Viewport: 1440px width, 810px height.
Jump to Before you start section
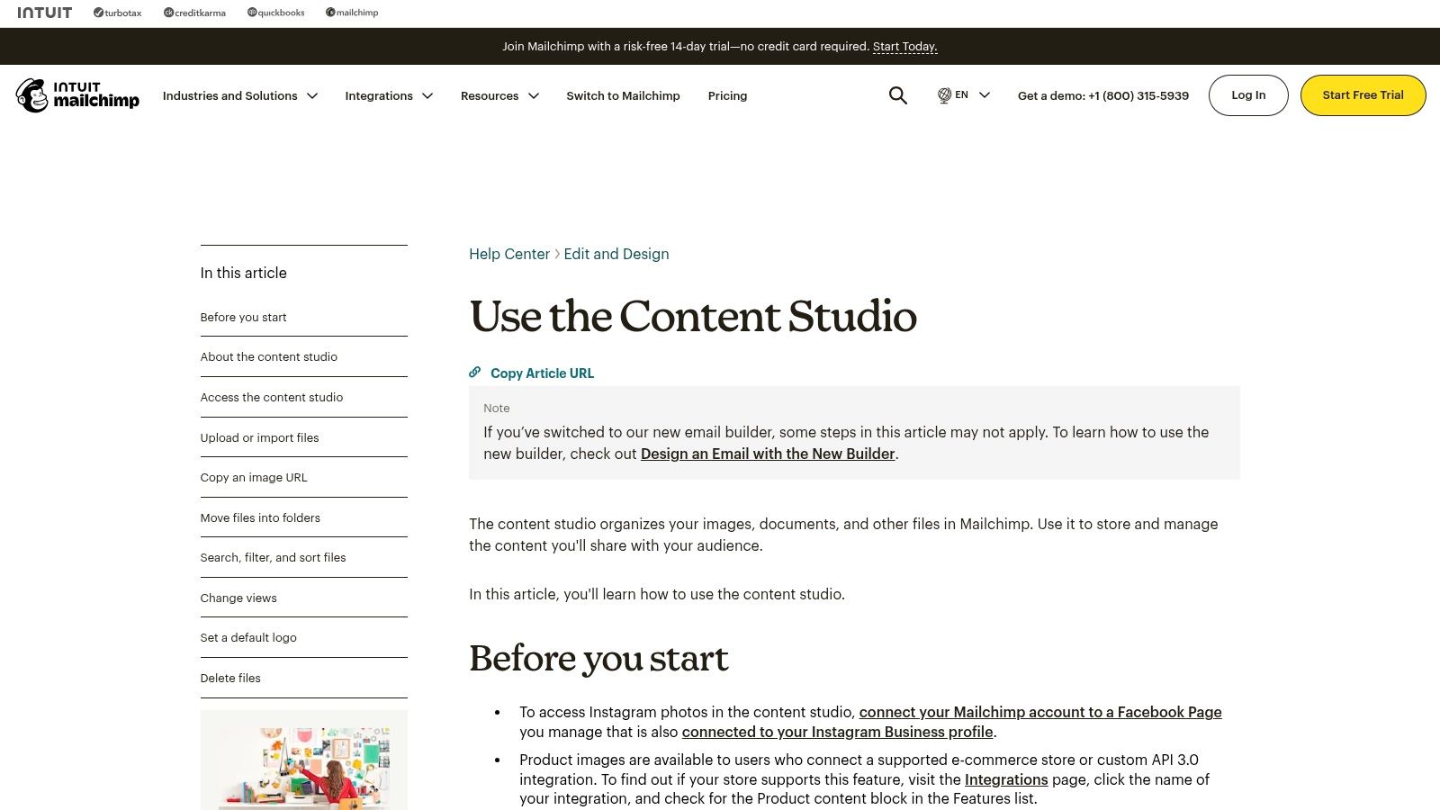click(x=243, y=317)
